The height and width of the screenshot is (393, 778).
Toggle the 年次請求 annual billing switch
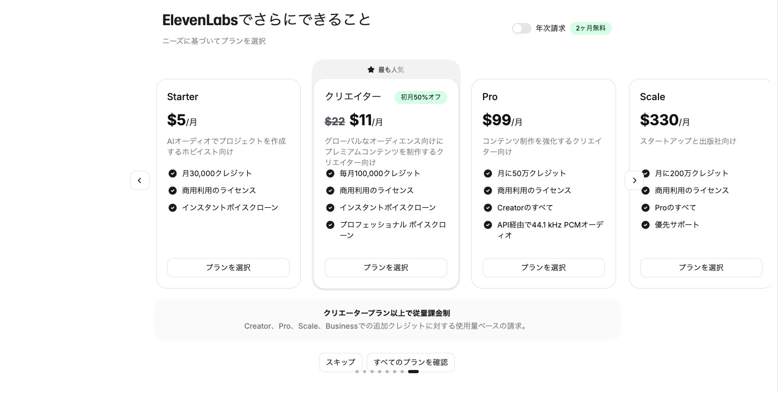(x=521, y=28)
